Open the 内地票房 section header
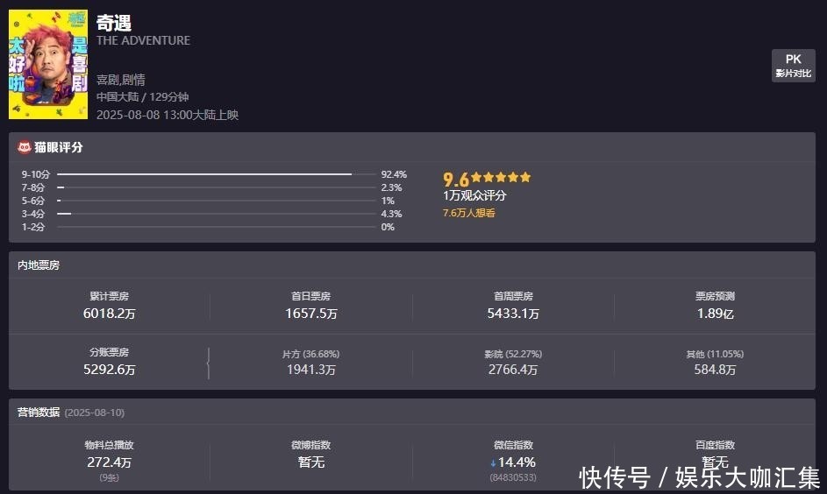This screenshot has width=827, height=494. click(x=39, y=265)
